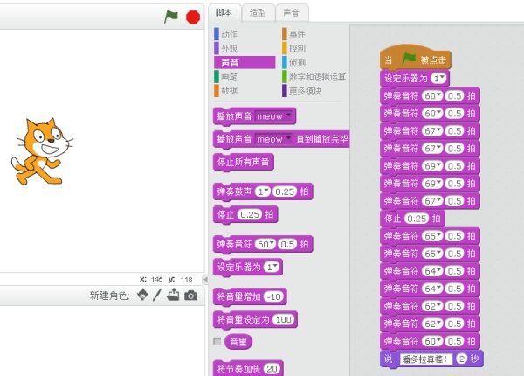Click 20 field in 将节奏加快 block

pos(272,369)
